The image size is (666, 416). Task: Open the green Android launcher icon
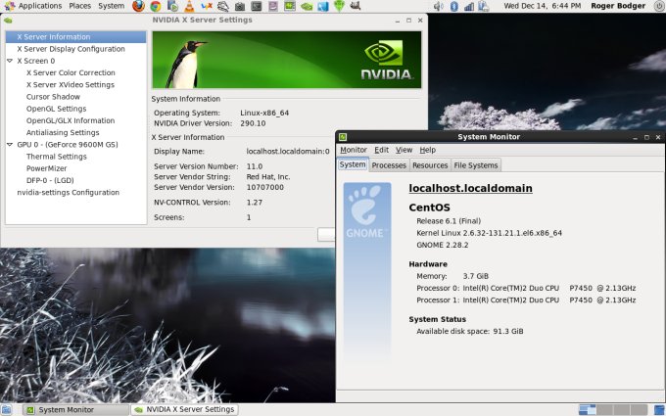pos(339,6)
